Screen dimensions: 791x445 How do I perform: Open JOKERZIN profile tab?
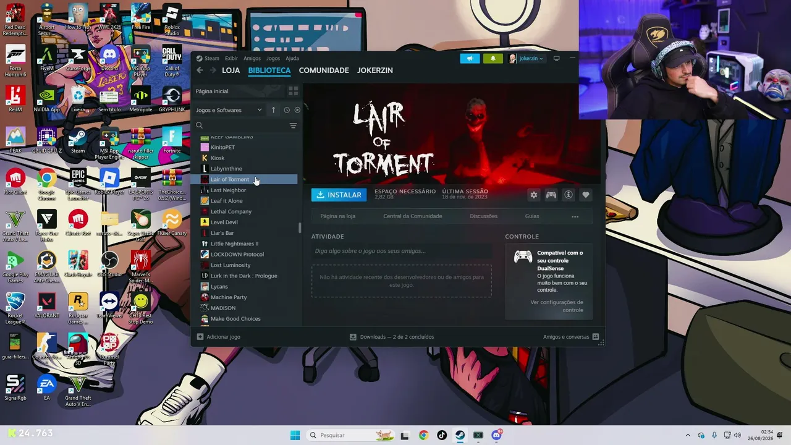point(375,70)
